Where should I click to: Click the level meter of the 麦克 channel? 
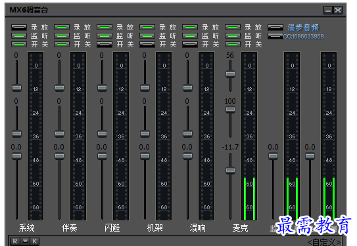pyautogui.click(x=249, y=136)
